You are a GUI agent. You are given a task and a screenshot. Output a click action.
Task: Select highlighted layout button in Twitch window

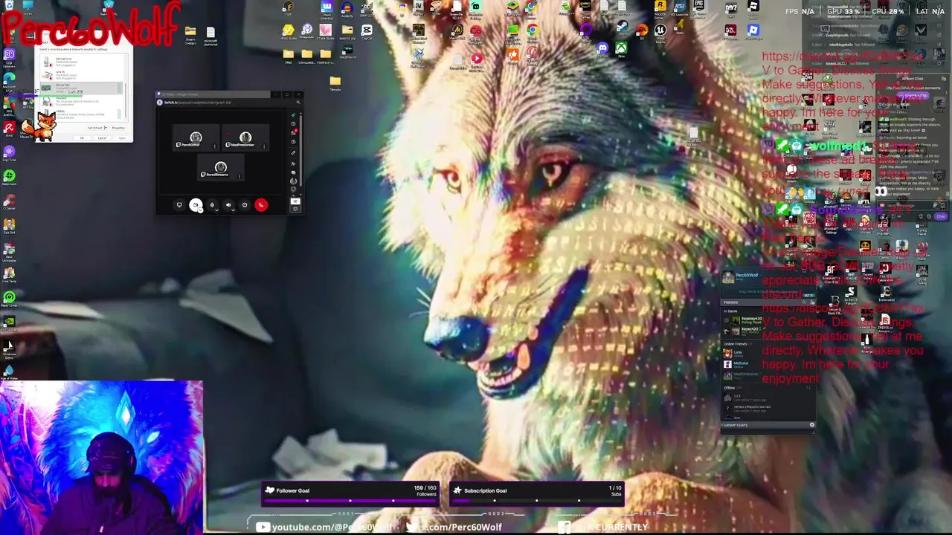click(x=295, y=201)
